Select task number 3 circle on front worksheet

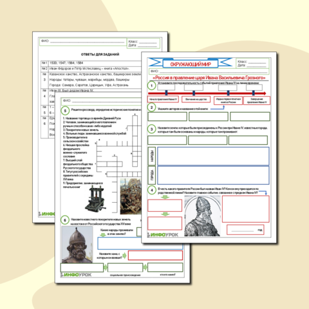pos(152,129)
